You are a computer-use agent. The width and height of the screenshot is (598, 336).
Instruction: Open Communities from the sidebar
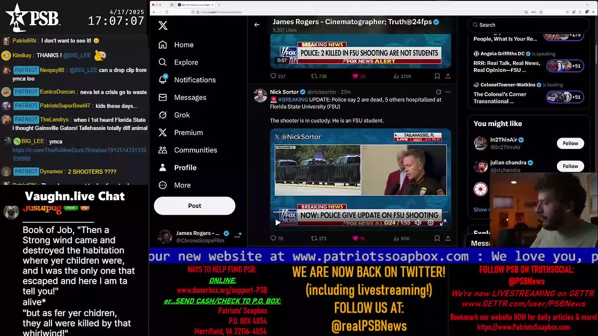(x=188, y=150)
